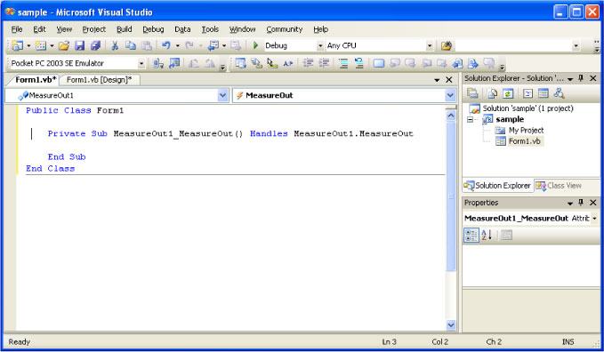The height and width of the screenshot is (352, 604).
Task: Undo the last action with the Undo arrow
Action: (x=166, y=45)
